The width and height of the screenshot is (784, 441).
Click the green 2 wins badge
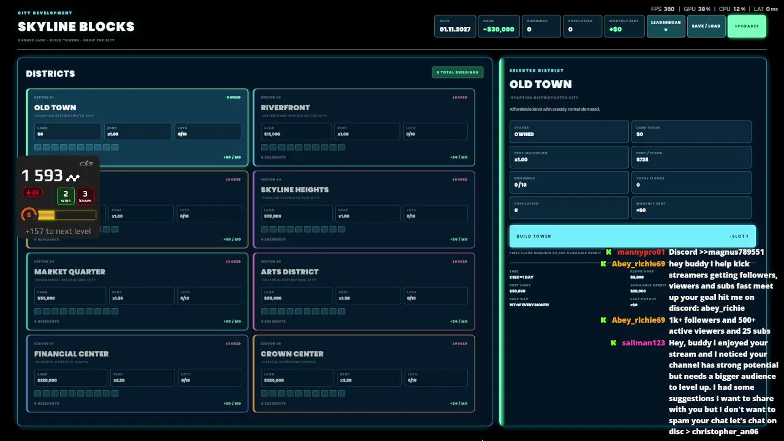pyautogui.click(x=66, y=196)
